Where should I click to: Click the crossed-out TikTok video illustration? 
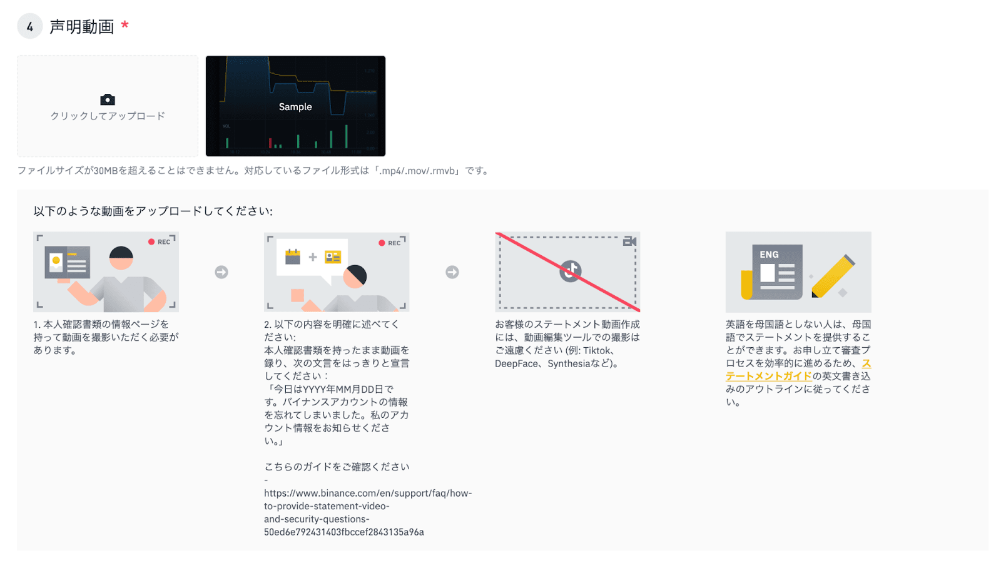567,272
